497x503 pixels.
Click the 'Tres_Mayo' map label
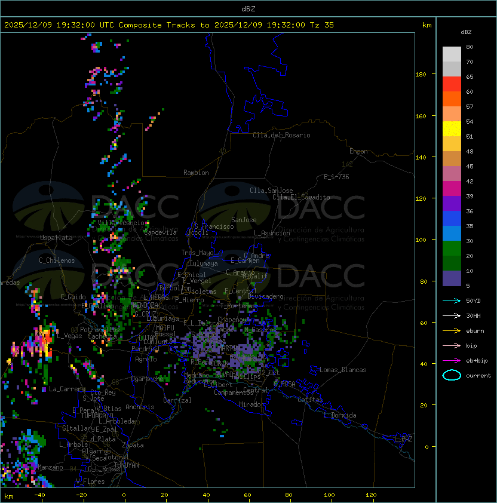pos(197,253)
